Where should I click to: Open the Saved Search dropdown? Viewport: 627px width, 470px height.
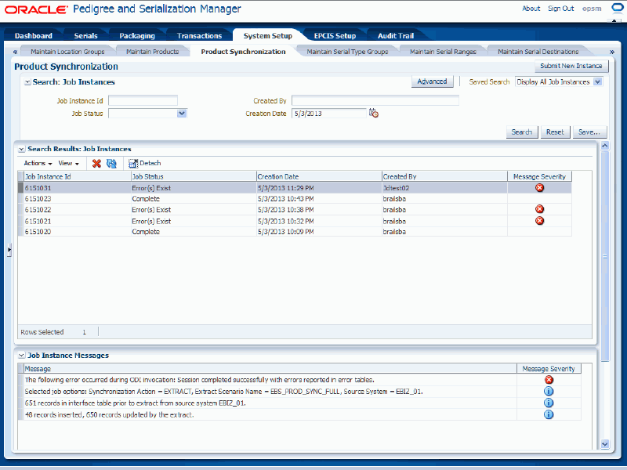[x=597, y=82]
